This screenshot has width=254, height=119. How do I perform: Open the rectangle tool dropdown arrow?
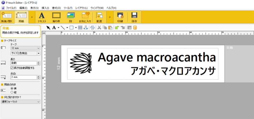click(76, 28)
